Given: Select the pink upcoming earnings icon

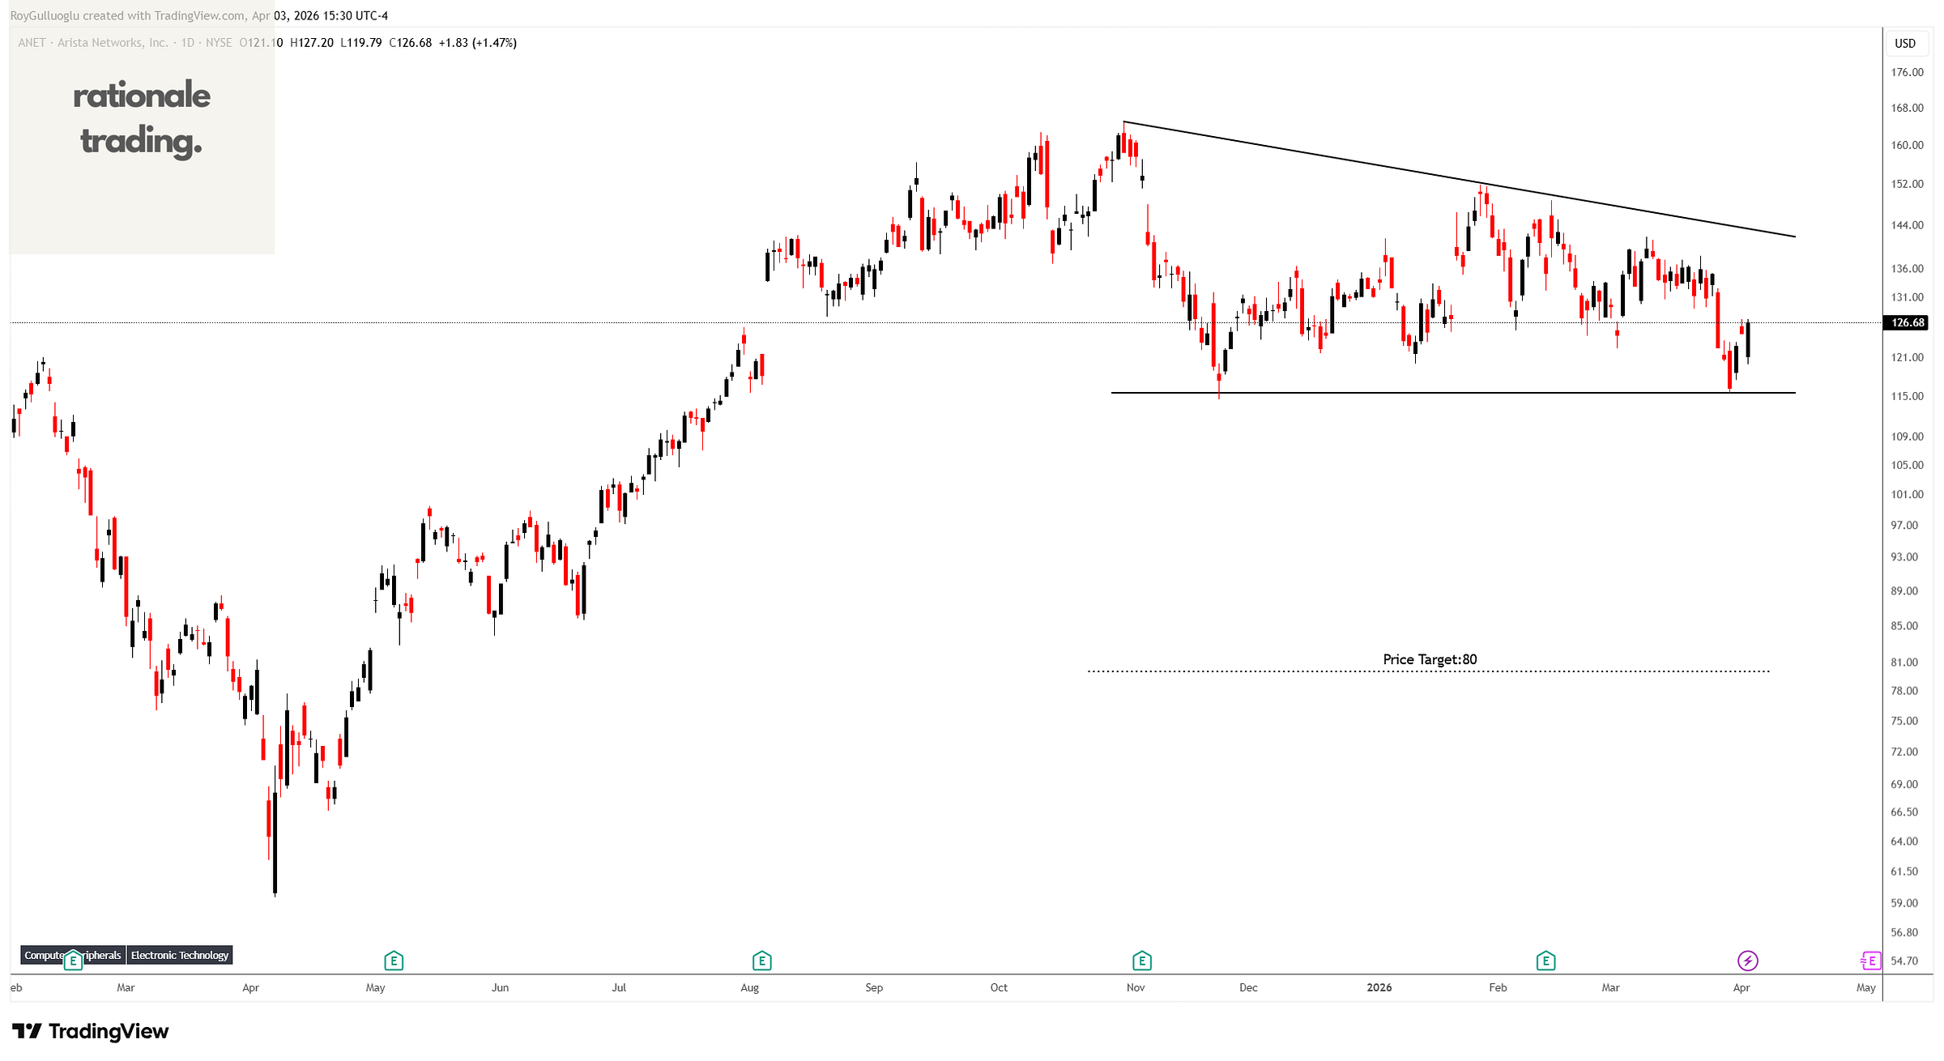Looking at the screenshot, I should (1870, 961).
